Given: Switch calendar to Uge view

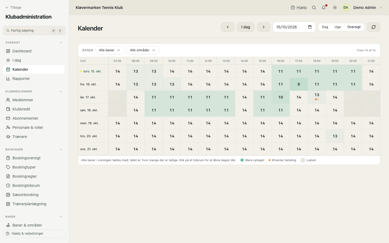Looking at the screenshot, I should pos(338,27).
